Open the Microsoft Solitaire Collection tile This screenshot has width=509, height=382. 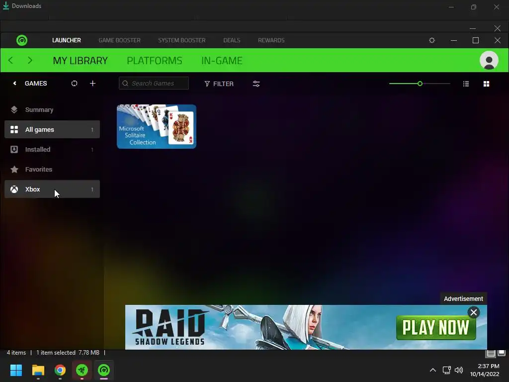(157, 126)
